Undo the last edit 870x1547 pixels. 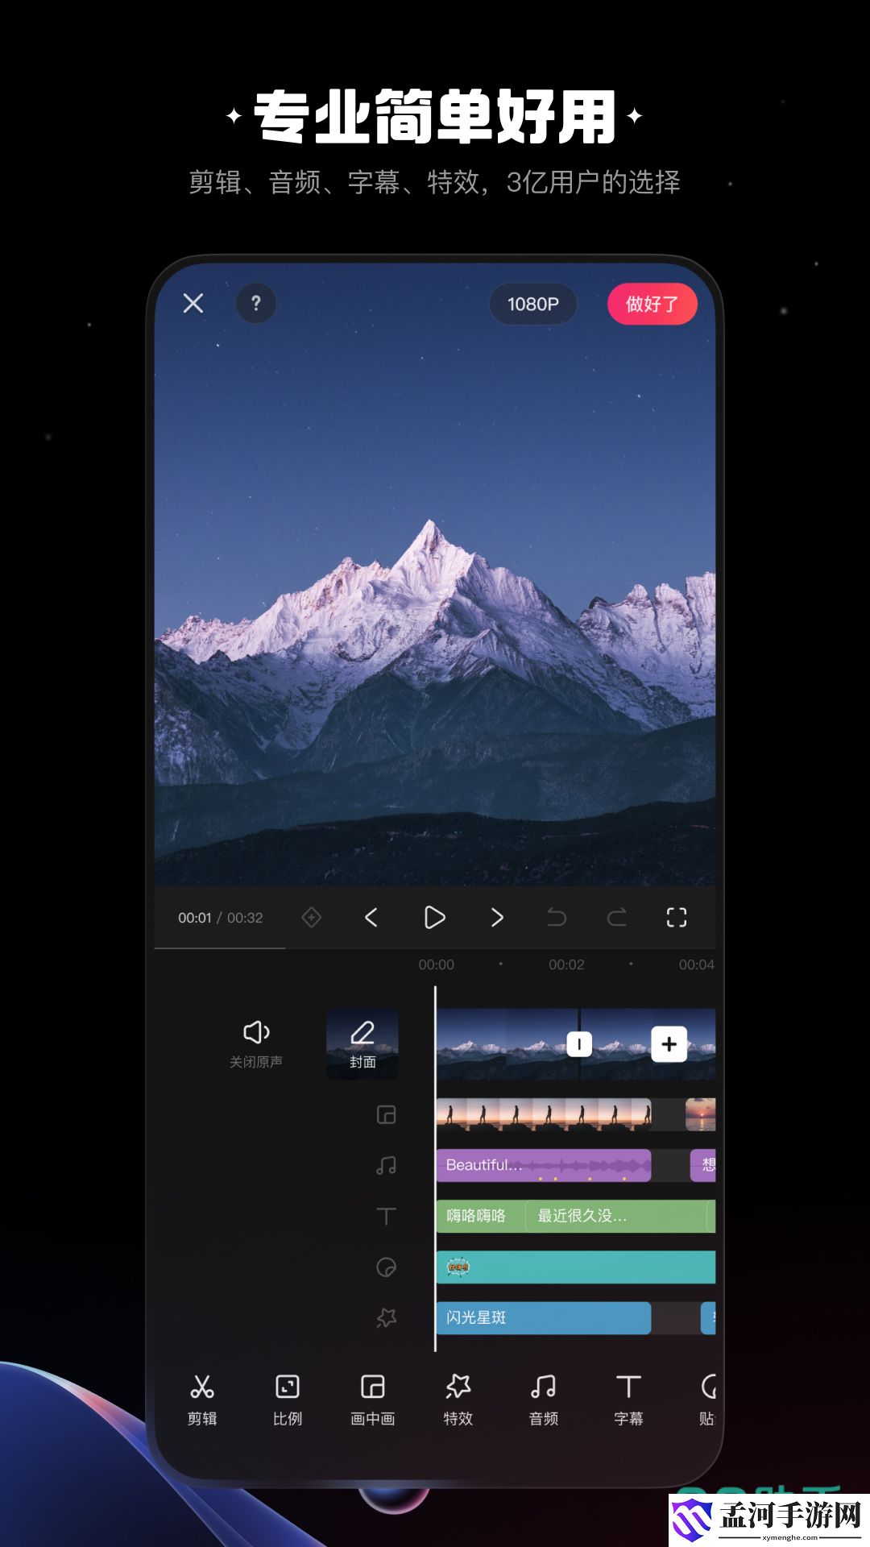click(557, 917)
